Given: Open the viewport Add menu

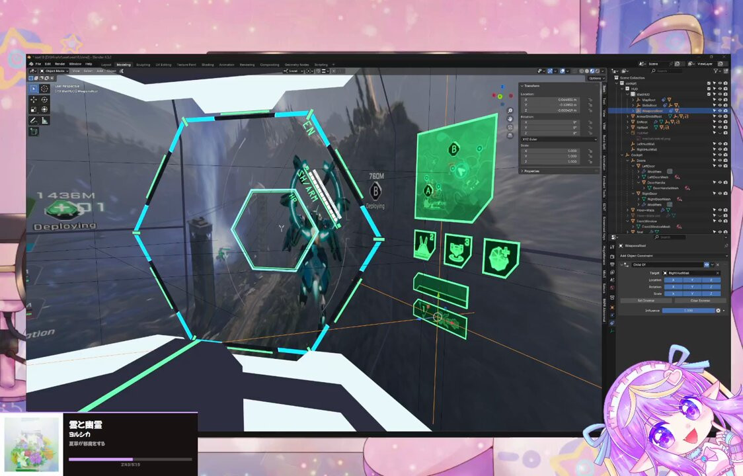Looking at the screenshot, I should [100, 71].
